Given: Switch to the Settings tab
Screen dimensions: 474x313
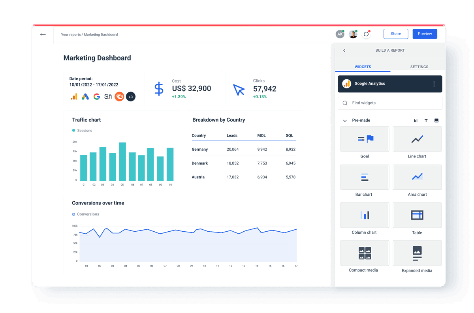Looking at the screenshot, I should 419,67.
